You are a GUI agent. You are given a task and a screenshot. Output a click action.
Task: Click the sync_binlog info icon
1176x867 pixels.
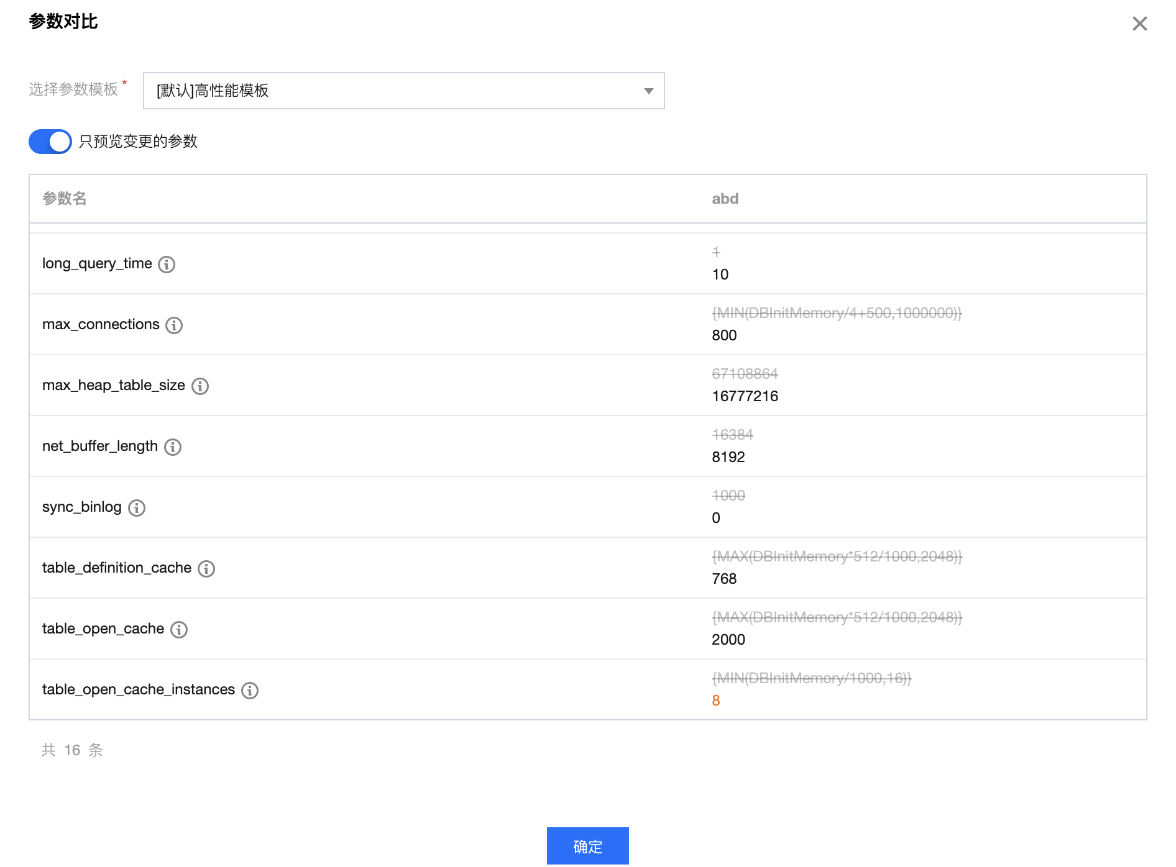(137, 508)
